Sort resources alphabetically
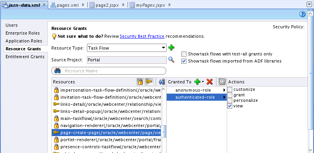314x153 pixels. coord(162,82)
